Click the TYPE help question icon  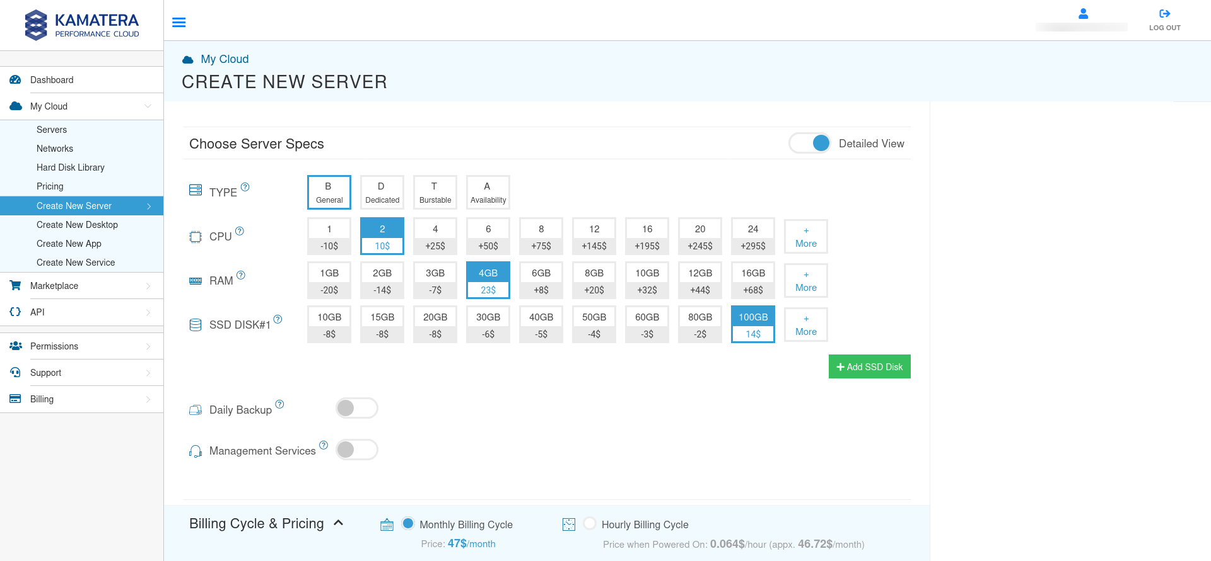[245, 187]
